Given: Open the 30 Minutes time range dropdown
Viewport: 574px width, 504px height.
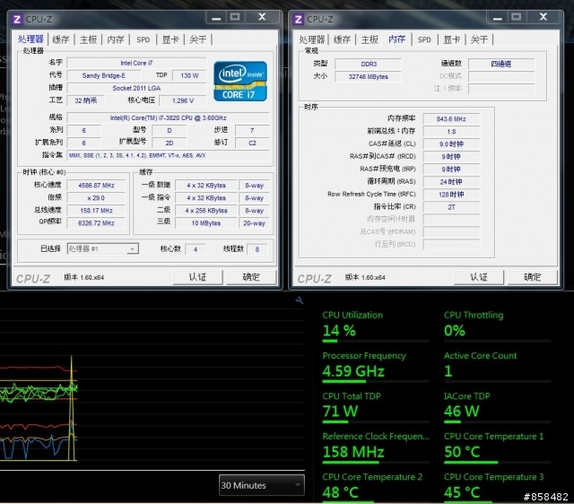Looking at the screenshot, I should pyautogui.click(x=261, y=485).
